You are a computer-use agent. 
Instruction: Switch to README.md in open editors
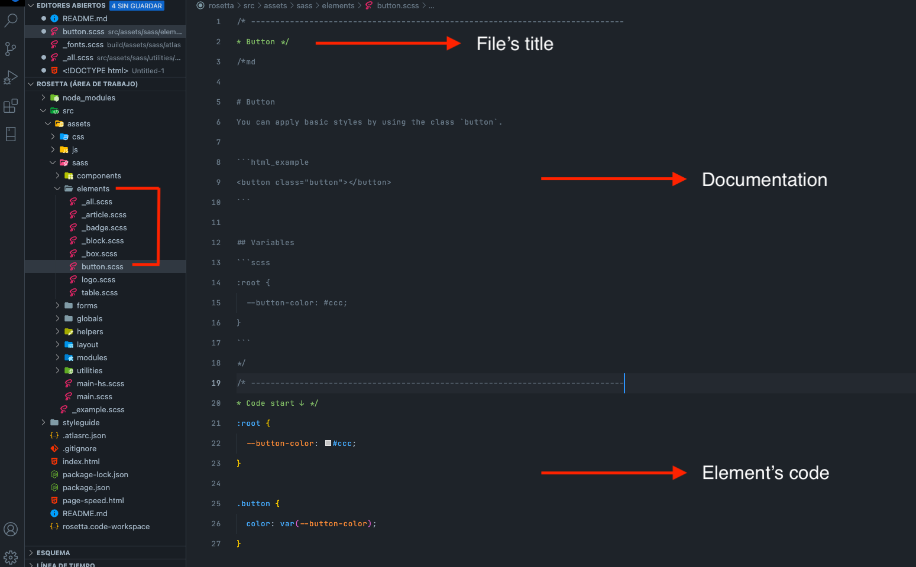(x=85, y=19)
